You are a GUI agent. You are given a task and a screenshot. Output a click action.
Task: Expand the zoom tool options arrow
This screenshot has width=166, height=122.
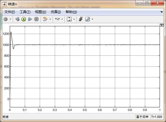pos(62,19)
